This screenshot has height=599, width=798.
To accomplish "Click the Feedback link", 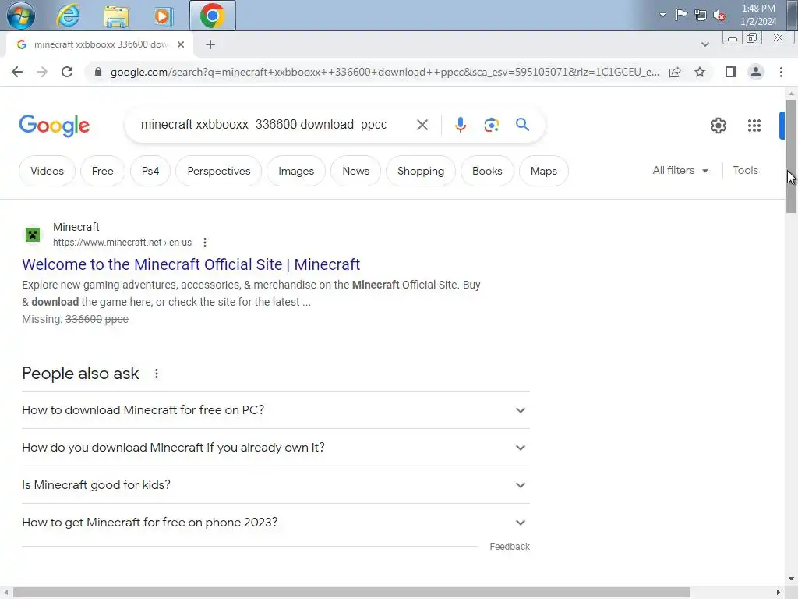I will click(510, 547).
